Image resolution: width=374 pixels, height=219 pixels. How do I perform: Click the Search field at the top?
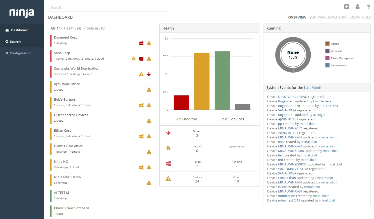point(110,7)
